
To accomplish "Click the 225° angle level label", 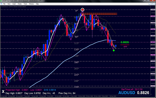I will pyautogui.click(x=77, y=75).
